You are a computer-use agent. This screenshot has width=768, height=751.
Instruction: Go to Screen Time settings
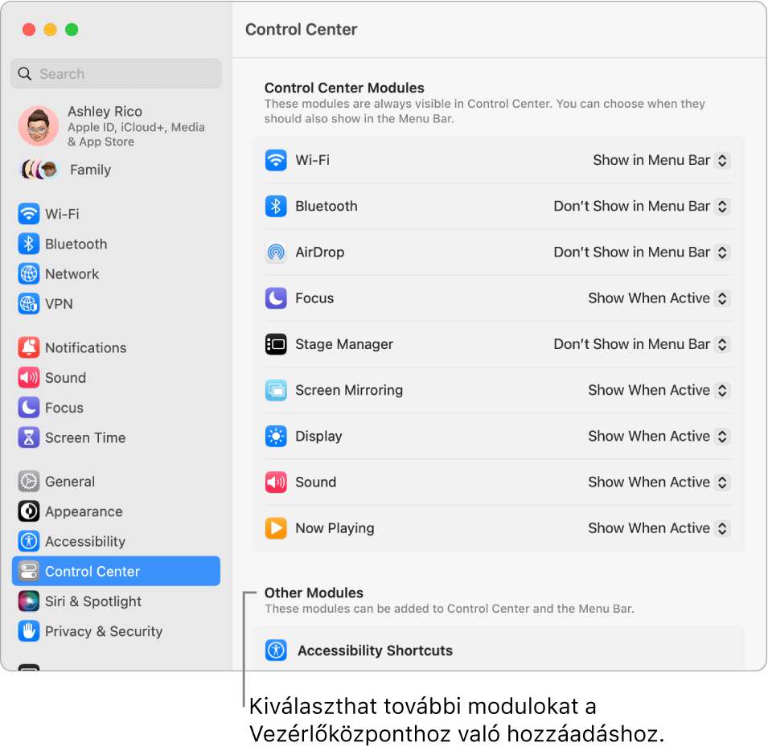(x=85, y=437)
